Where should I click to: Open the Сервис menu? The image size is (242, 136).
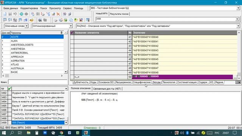click(67, 8)
